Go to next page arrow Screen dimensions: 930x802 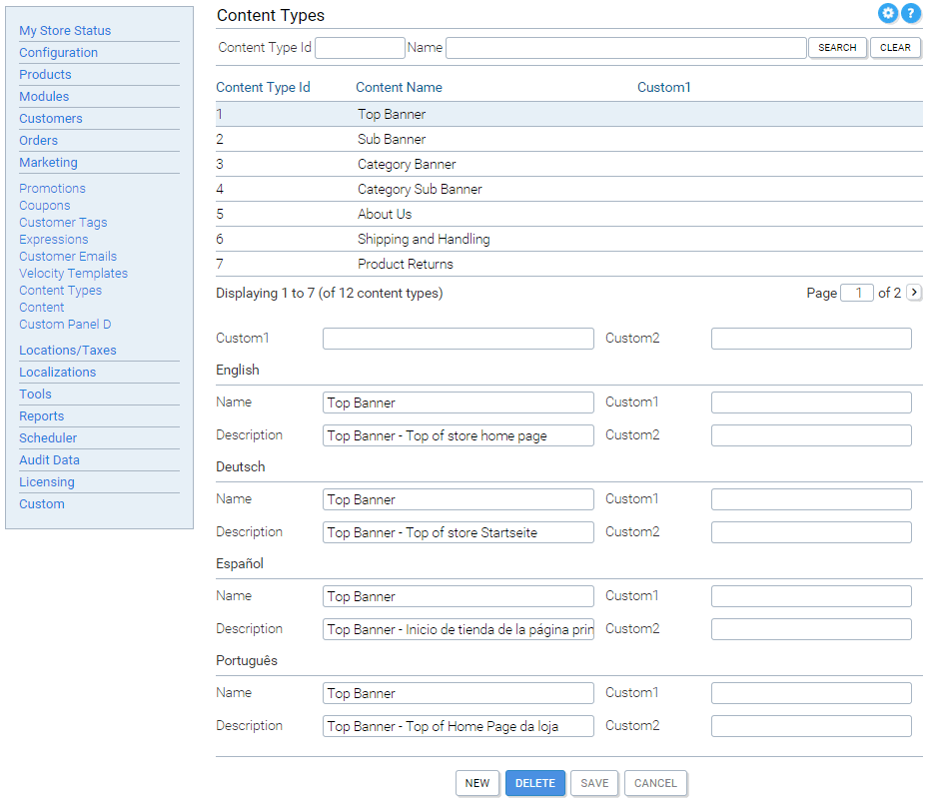[914, 293]
